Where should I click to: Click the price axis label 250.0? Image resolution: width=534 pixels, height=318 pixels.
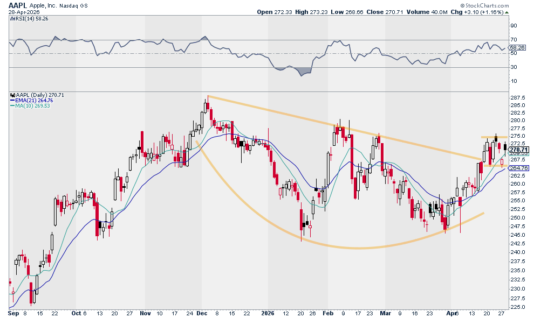click(x=518, y=218)
